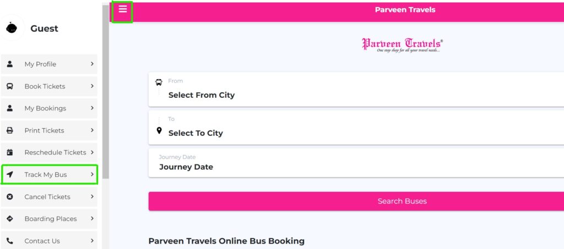Click the Search Buses button
The height and width of the screenshot is (249, 564).
coord(356,201)
